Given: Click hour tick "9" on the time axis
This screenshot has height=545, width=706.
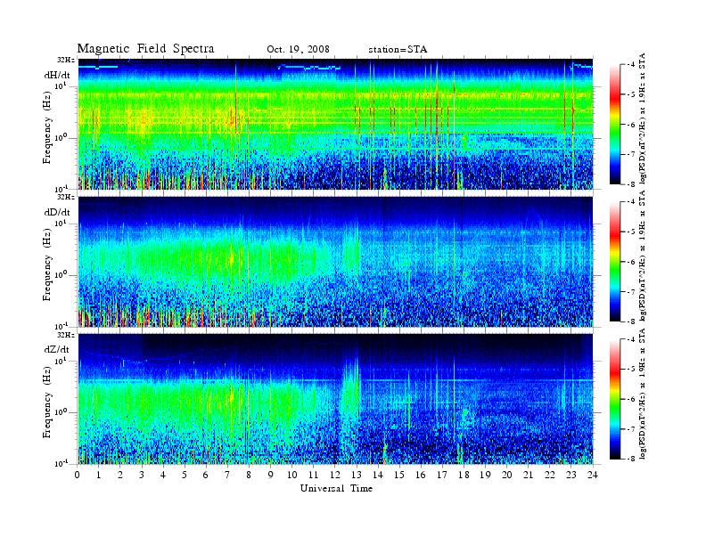Looking at the screenshot, I should (x=271, y=475).
